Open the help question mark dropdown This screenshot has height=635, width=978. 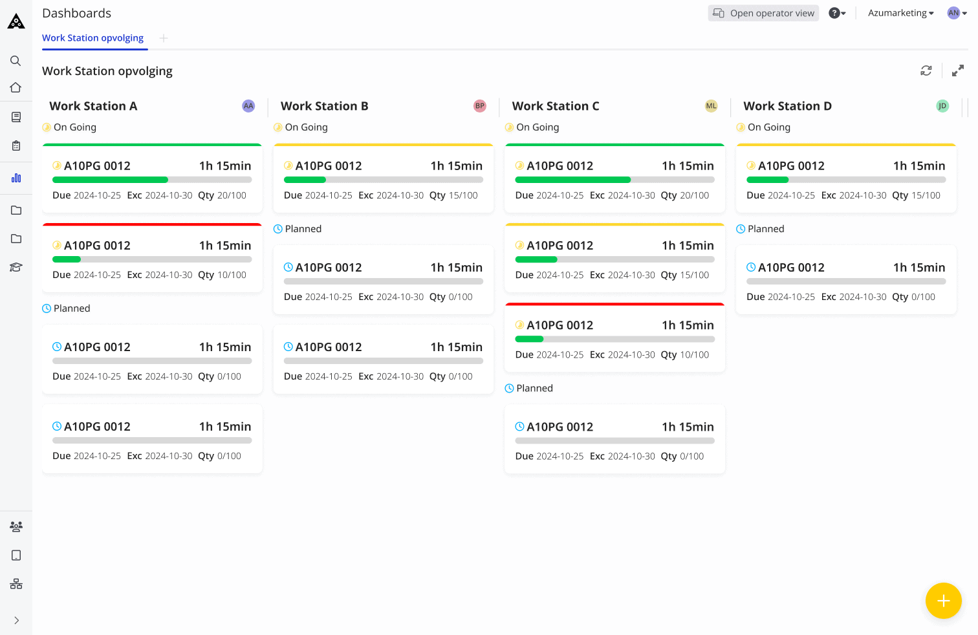pos(836,12)
